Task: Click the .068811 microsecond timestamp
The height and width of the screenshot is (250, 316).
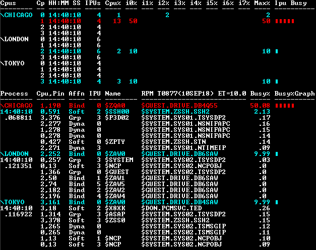Action: pyautogui.click(x=18, y=118)
